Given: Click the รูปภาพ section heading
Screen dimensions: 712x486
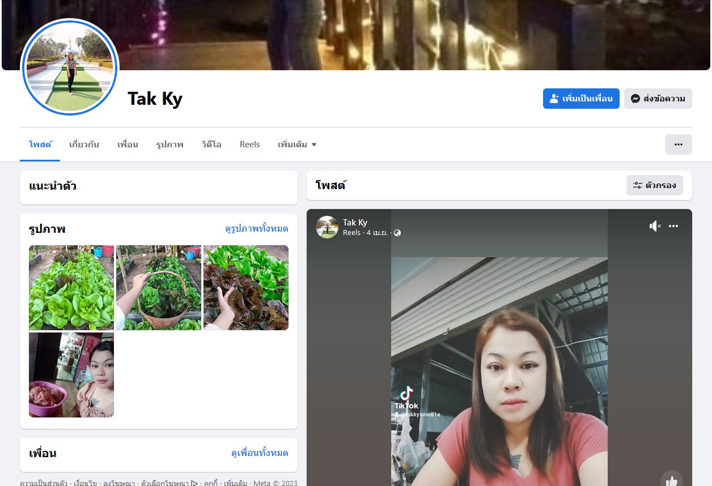Looking at the screenshot, I should pyautogui.click(x=47, y=229).
